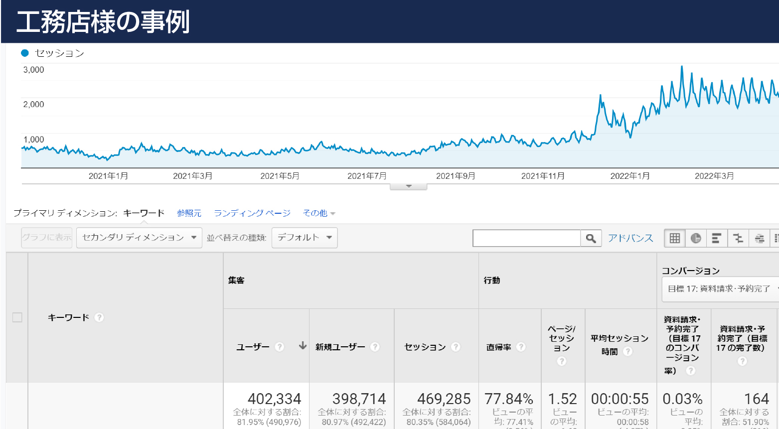The image size is (779, 429).
Task: Click the 1.52 pages per session value
Action: point(563,399)
